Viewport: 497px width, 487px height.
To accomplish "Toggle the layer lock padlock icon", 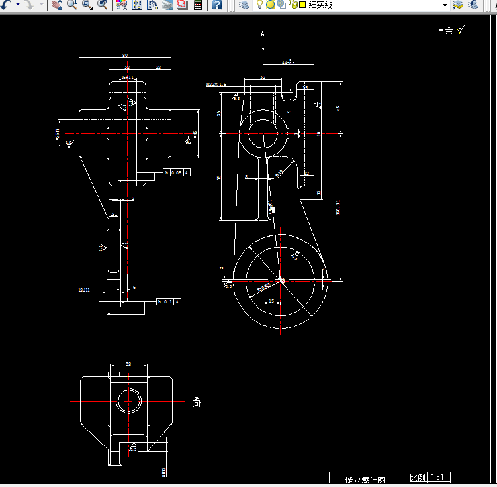I will click(293, 5).
